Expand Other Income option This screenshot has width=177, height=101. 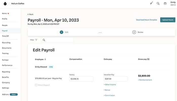click(x=110, y=84)
